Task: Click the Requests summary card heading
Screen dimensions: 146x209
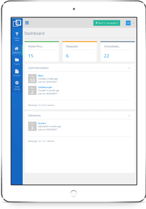Action: point(72,46)
